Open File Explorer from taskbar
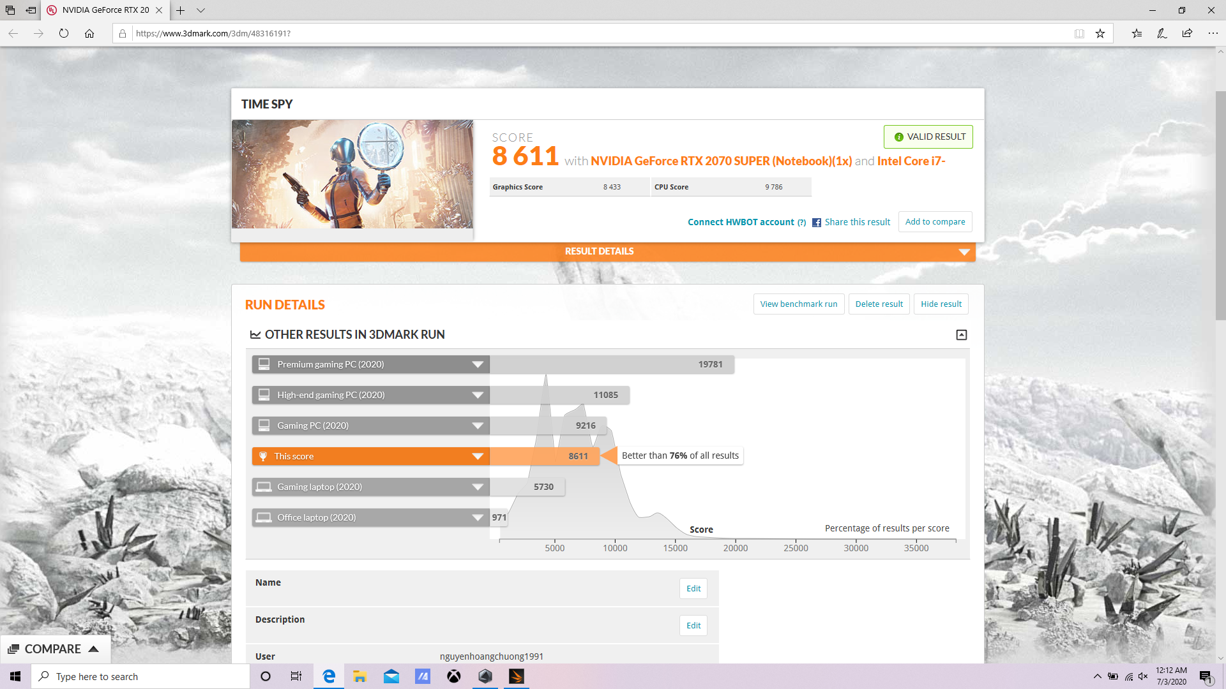The image size is (1226, 689). (360, 676)
